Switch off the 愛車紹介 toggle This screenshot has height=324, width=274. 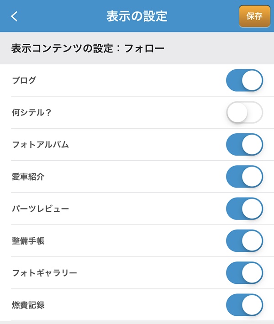tap(245, 177)
